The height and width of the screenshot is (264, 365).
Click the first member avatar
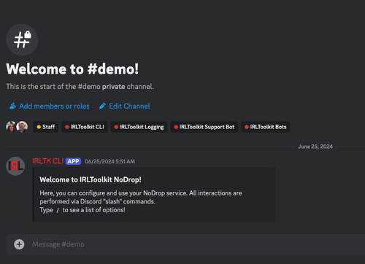pos(11,127)
